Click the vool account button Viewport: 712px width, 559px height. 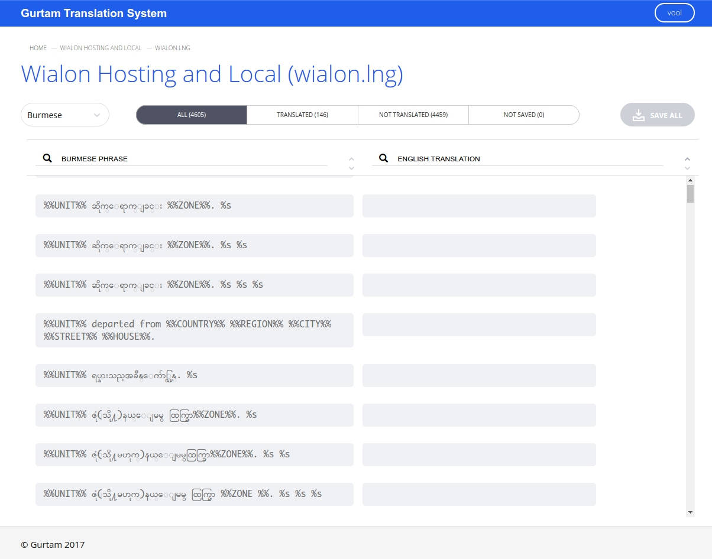(674, 12)
